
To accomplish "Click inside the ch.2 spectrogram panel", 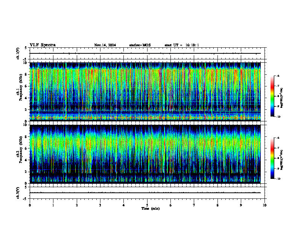I will point(145,154).
